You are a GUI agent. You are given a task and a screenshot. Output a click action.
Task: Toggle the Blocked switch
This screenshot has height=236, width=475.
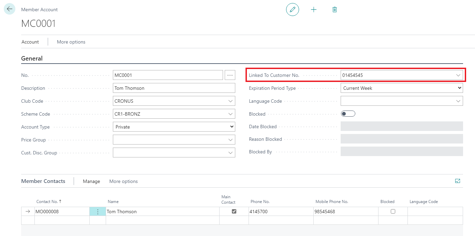348,114
